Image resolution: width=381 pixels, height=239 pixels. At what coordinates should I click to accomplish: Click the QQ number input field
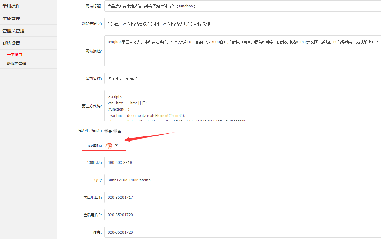pos(187,180)
